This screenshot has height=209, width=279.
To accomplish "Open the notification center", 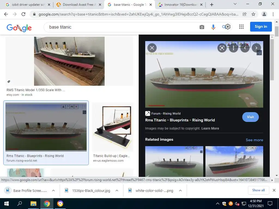I will pyautogui.click(x=270, y=204).
